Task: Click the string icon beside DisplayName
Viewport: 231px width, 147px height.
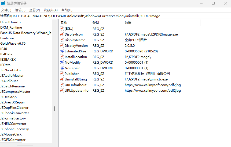Action: pyautogui.click(x=62, y=40)
